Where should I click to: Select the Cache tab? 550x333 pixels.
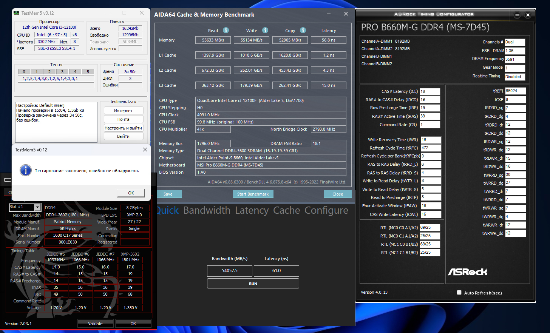coord(287,210)
